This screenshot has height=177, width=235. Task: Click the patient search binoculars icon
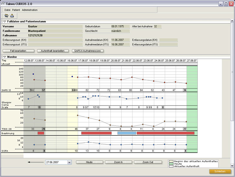click(x=6, y=16)
